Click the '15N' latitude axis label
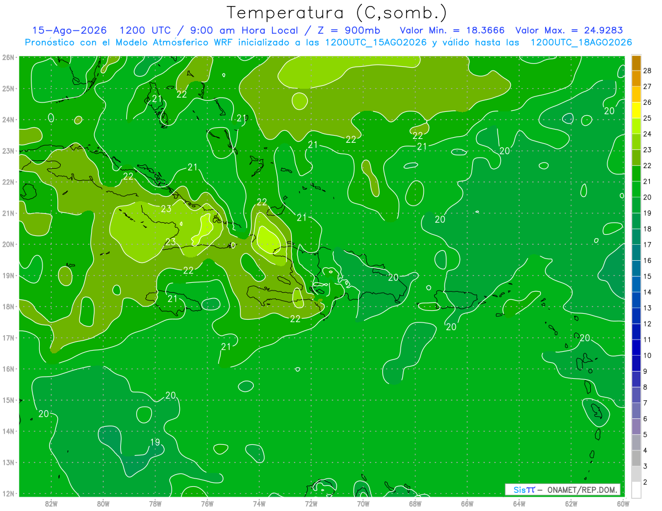Screen dimensions: 662x511 click(8, 400)
